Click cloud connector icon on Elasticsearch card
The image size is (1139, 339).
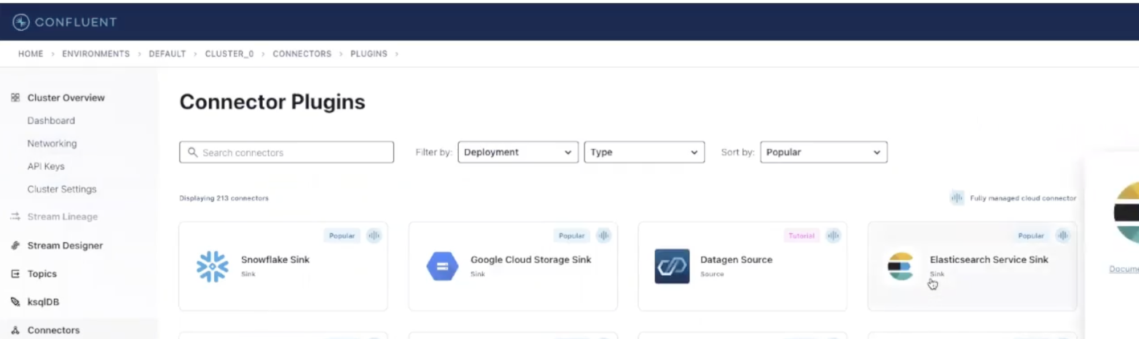click(1063, 235)
